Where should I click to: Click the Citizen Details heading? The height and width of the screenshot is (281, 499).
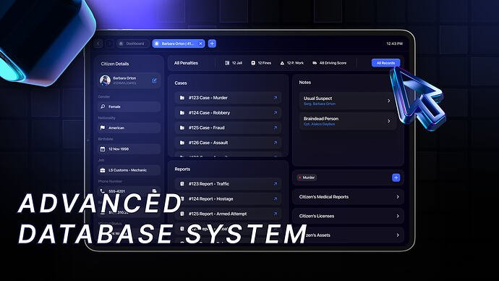(x=115, y=64)
